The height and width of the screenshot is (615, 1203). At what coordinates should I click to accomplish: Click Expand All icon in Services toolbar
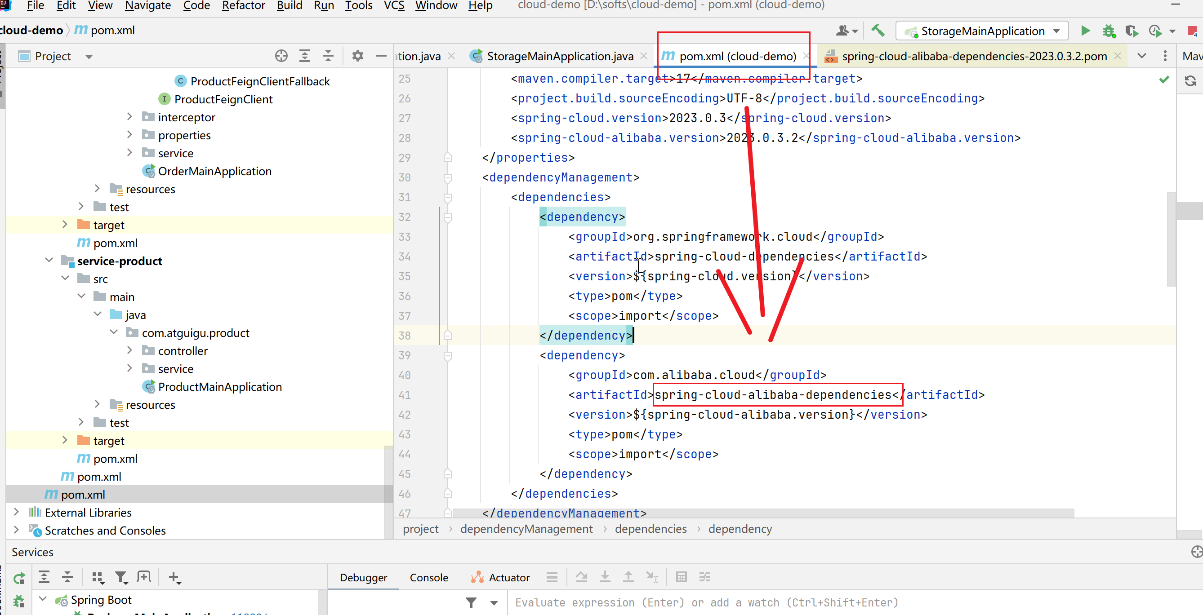click(x=44, y=578)
